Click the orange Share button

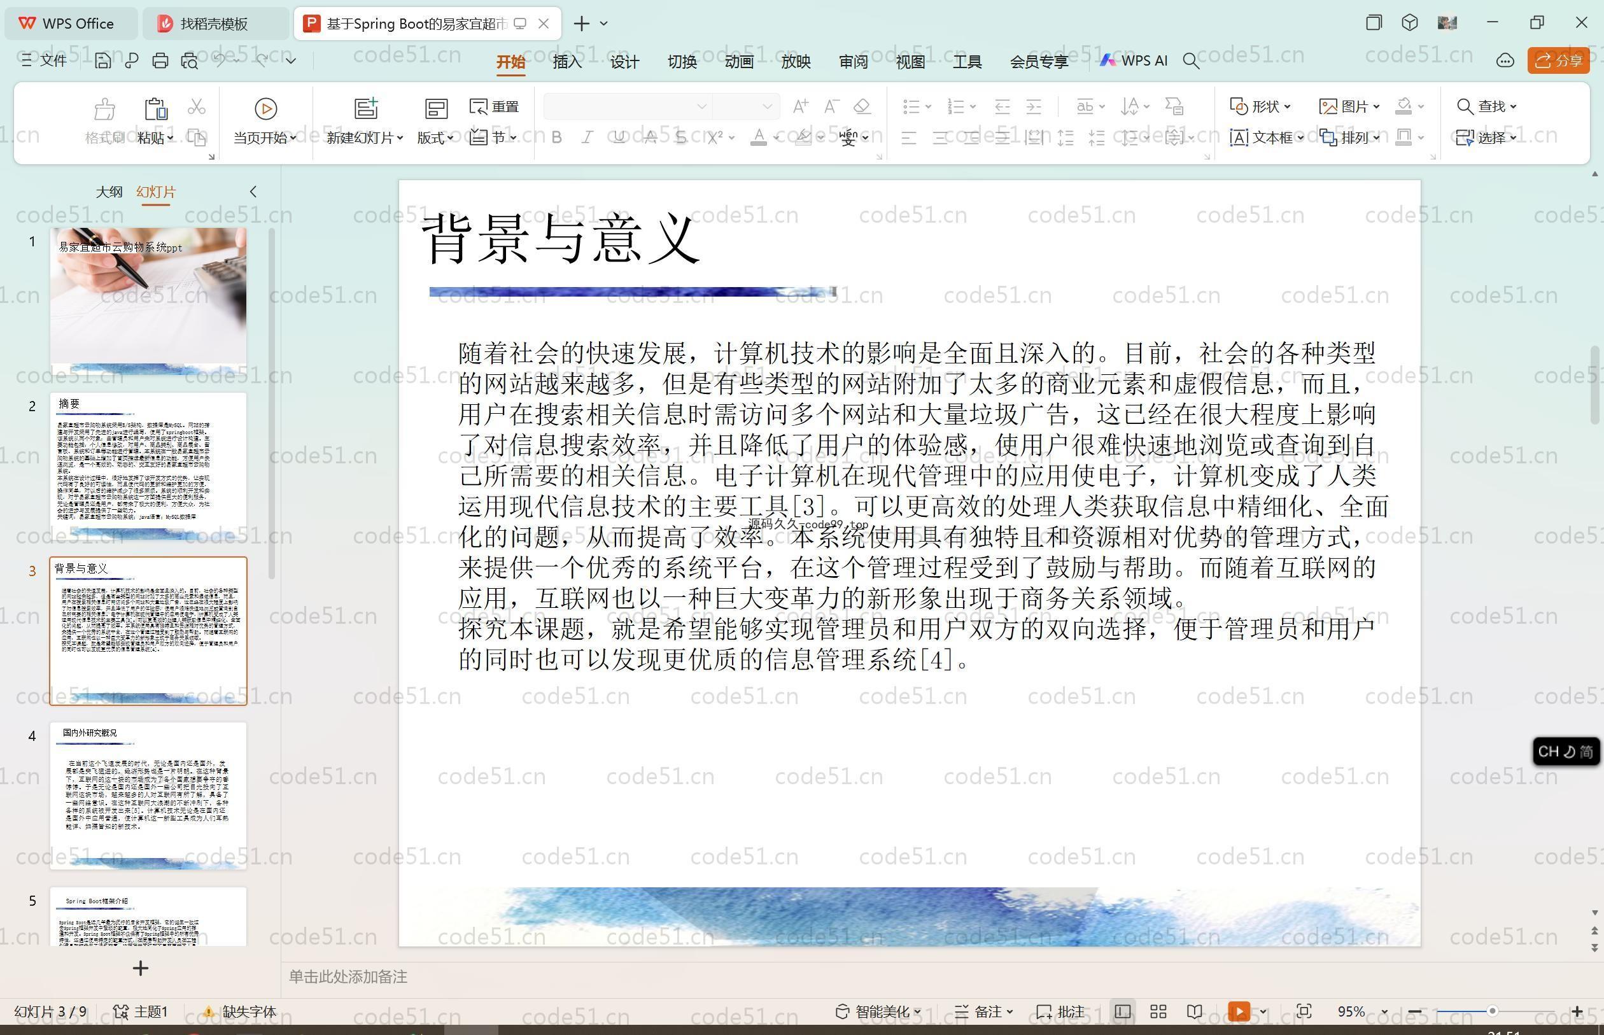(x=1558, y=61)
